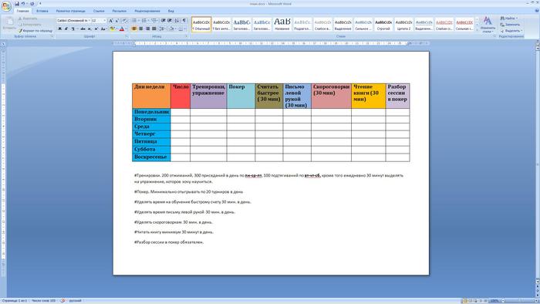
Task: Align text to the left
Action: tap(133, 29)
